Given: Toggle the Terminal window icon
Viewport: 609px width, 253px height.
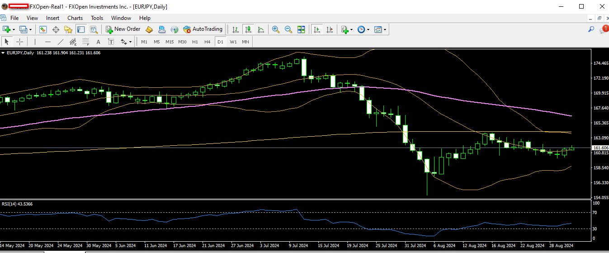Looking at the screenshot, I should [81, 29].
